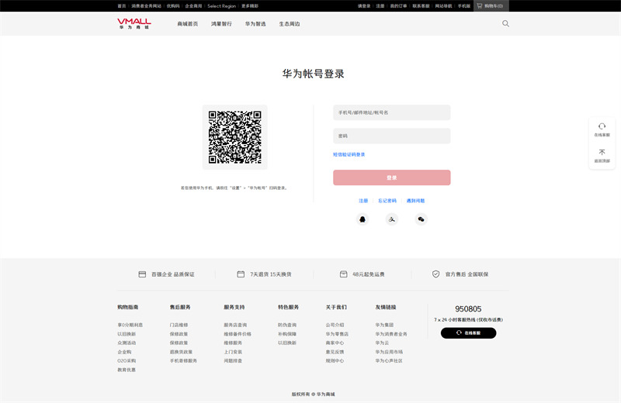Open footer link 企业购
621x403 pixels.
coord(124,352)
